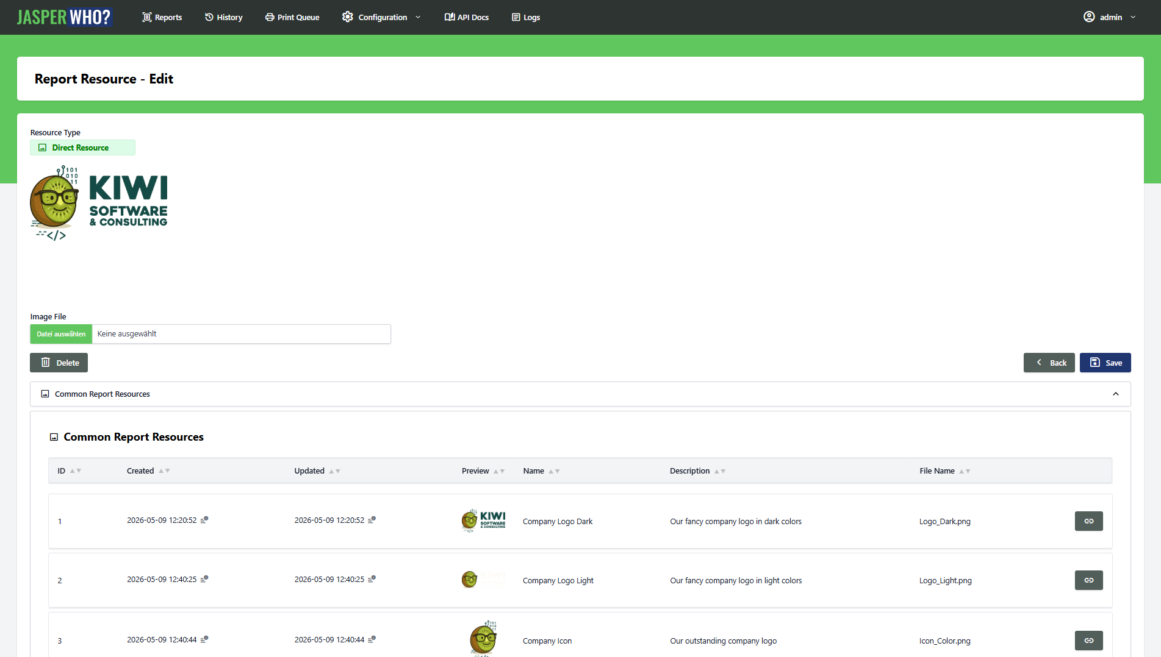The width and height of the screenshot is (1161, 657).
Task: Click the Created time icon for Company Icon
Action: (x=204, y=639)
